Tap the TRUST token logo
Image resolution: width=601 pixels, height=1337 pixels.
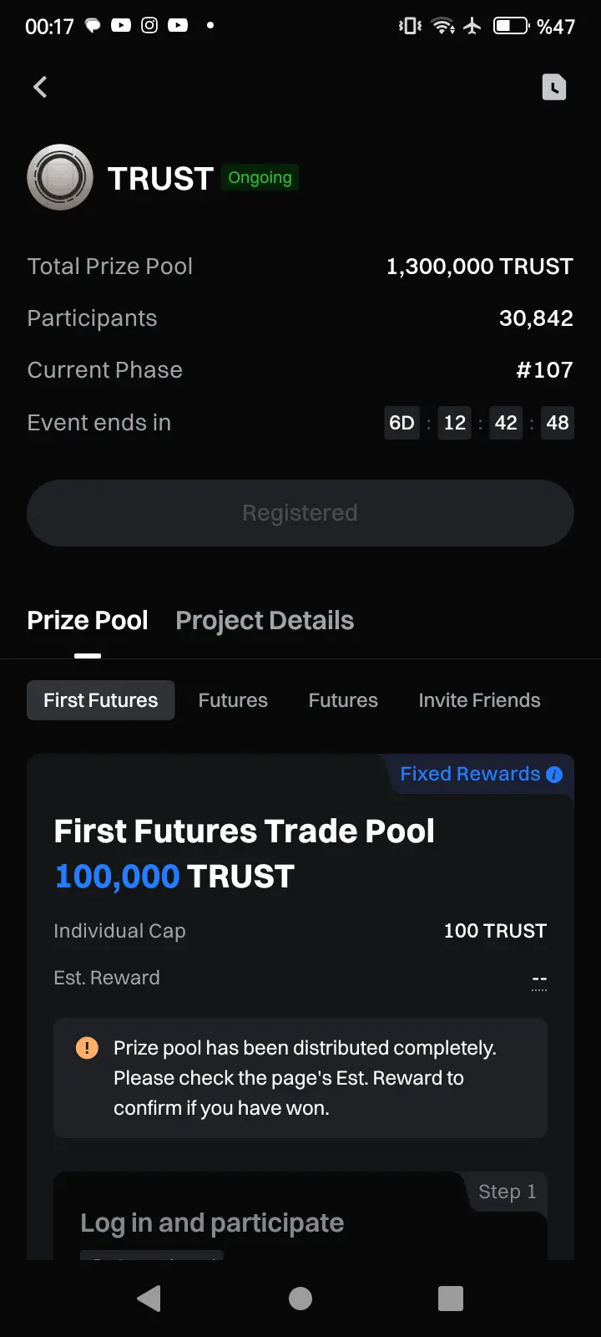60,177
